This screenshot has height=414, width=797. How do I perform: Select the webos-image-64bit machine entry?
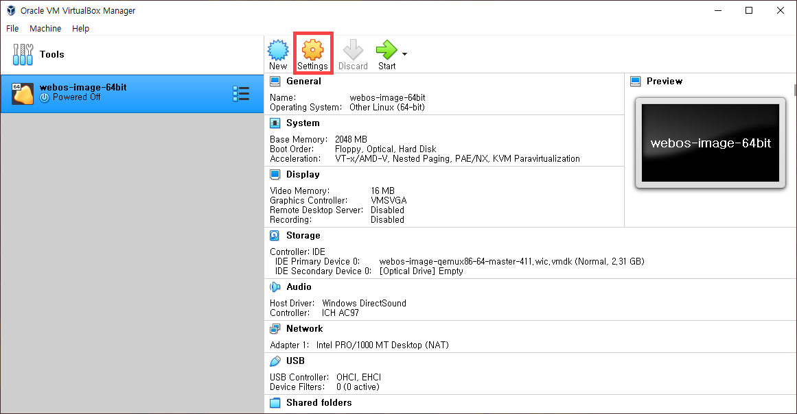tap(132, 94)
